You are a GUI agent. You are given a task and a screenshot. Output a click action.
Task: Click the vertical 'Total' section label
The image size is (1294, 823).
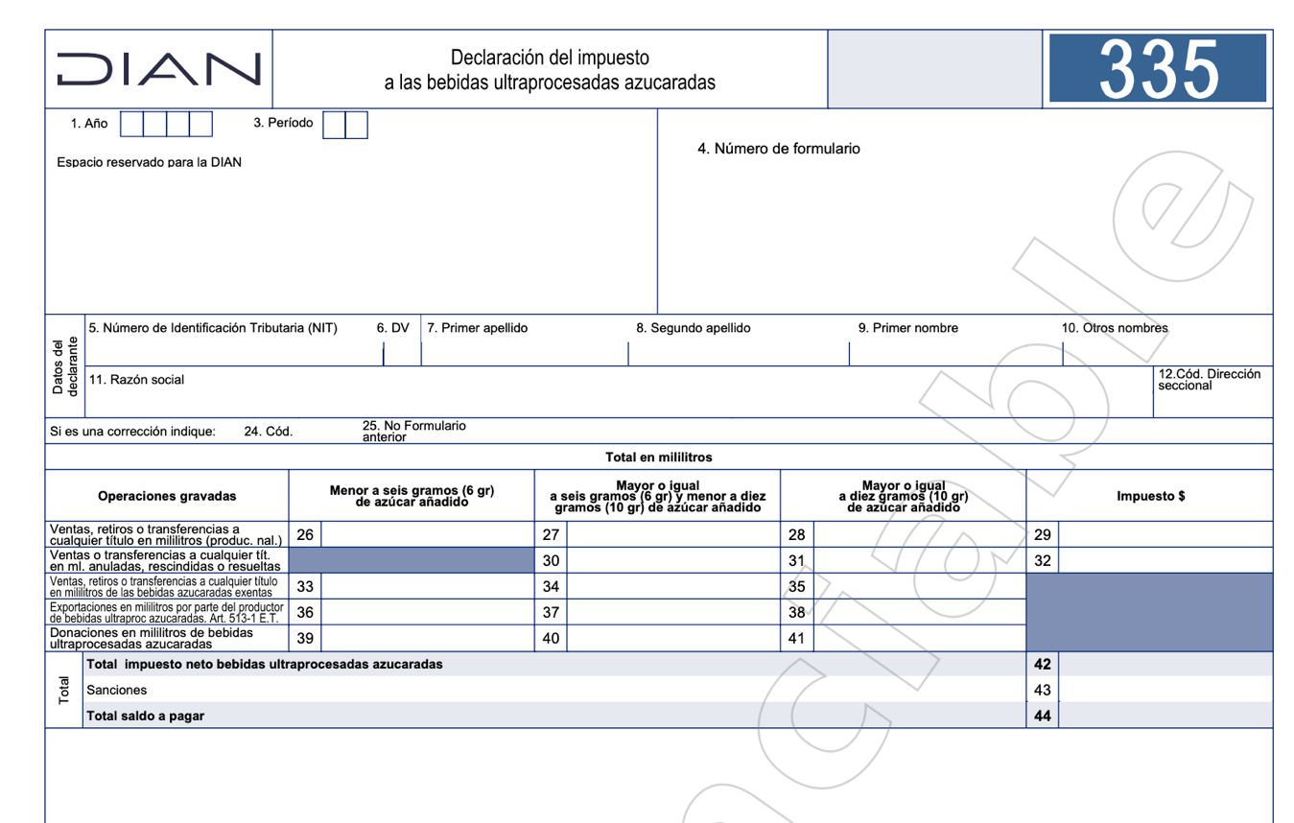[63, 691]
